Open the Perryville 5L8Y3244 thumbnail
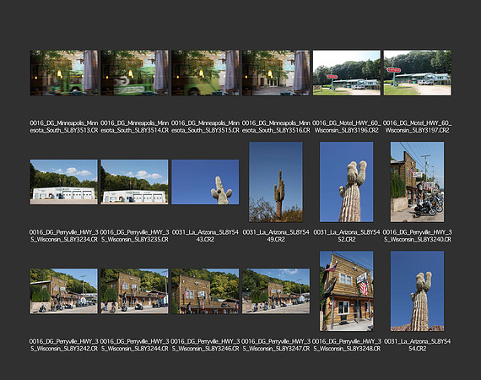The width and height of the screenshot is (481, 380). coord(134,291)
